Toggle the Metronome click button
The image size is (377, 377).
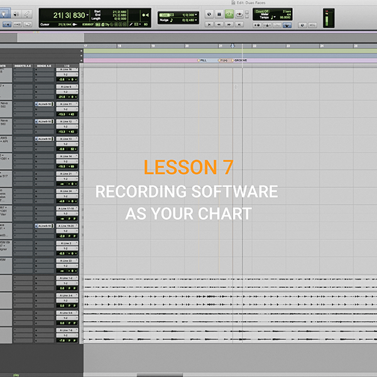click(x=267, y=25)
